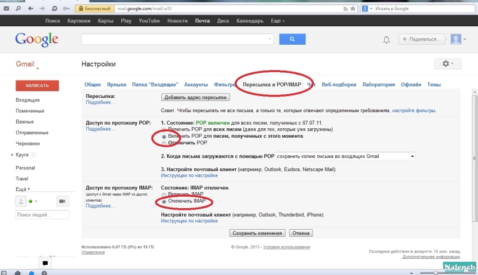Open the Opera mail panel envelope icon

pos(6,8)
